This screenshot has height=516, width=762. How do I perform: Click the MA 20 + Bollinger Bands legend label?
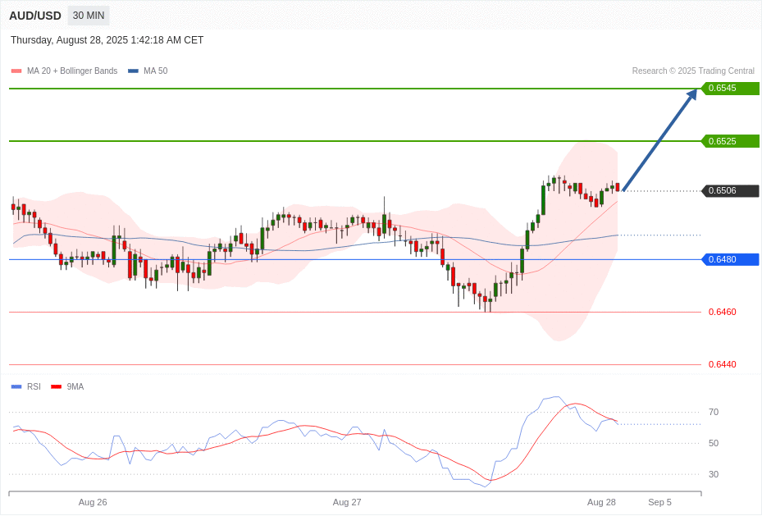pyautogui.click(x=72, y=71)
